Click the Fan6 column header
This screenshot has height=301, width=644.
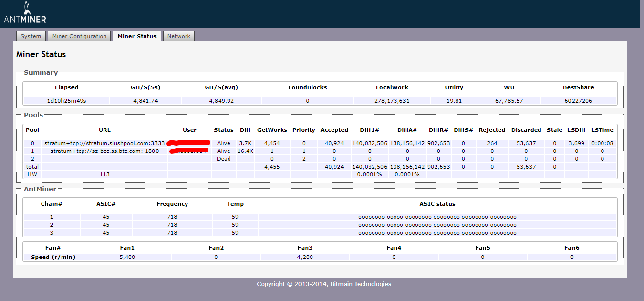click(572, 248)
